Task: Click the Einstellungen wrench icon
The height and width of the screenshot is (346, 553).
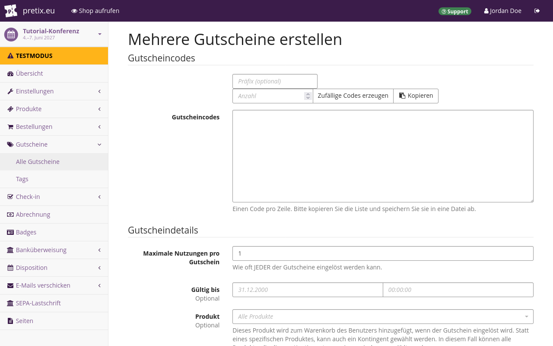Action: [x=10, y=91]
